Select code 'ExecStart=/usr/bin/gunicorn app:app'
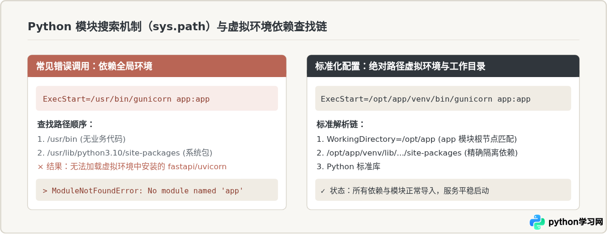 126,99
